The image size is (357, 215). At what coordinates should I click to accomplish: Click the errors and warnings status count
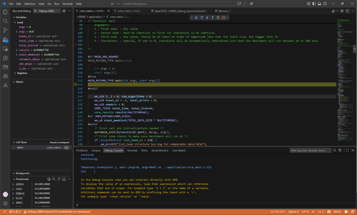click(x=15, y=212)
